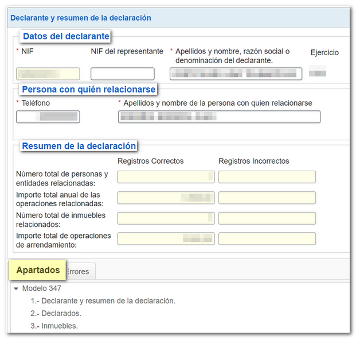Viewport: 356px width, 339px height.
Task: Select Registros Incorrectos field for total personas
Action: coord(267,177)
